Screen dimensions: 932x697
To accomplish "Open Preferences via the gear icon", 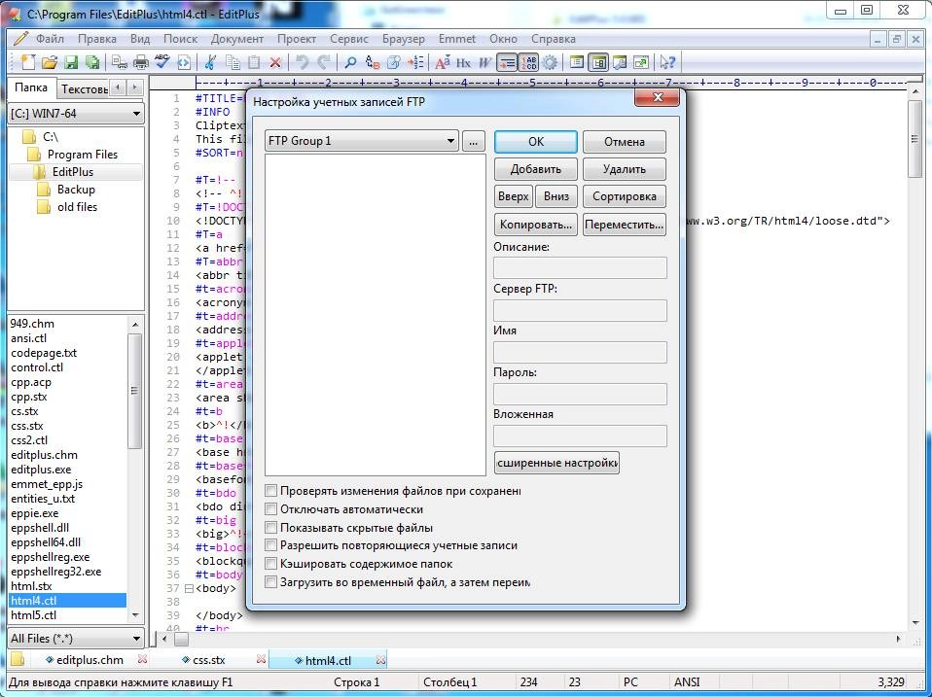I will [x=551, y=62].
